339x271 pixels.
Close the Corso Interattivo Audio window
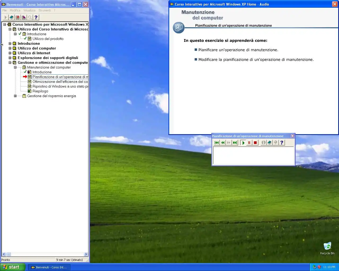(335, 4)
